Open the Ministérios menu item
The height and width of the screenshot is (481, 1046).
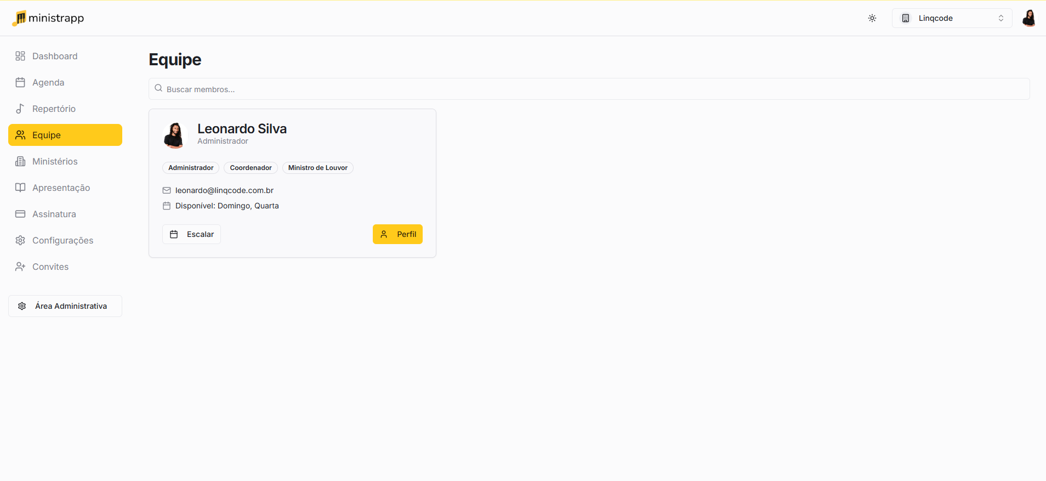point(55,161)
